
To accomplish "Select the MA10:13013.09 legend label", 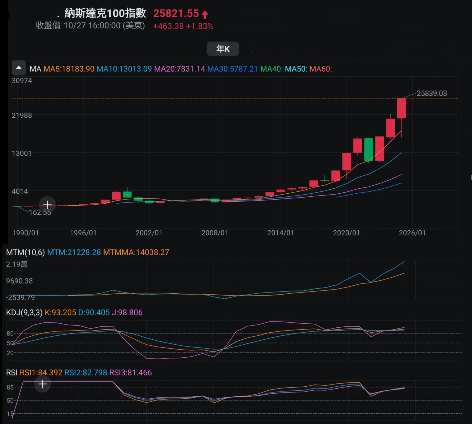I will 124,69.
